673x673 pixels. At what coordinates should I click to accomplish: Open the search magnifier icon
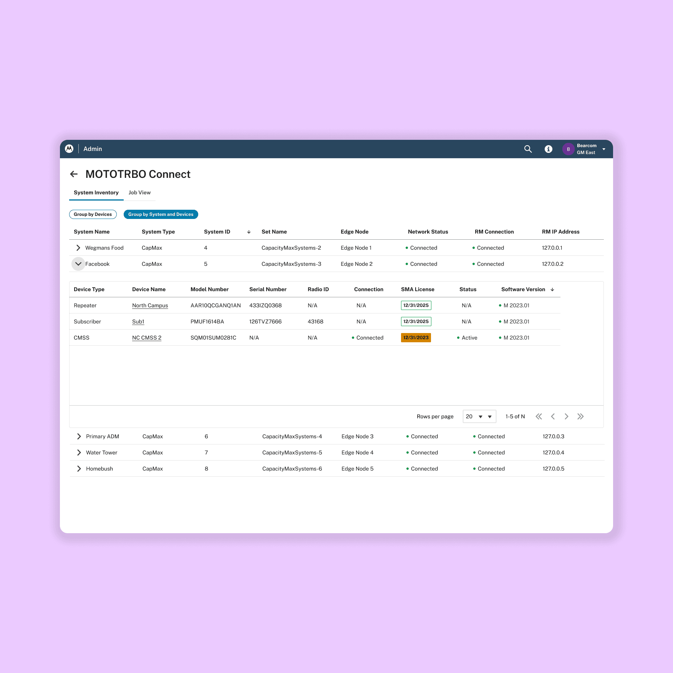[x=528, y=149]
